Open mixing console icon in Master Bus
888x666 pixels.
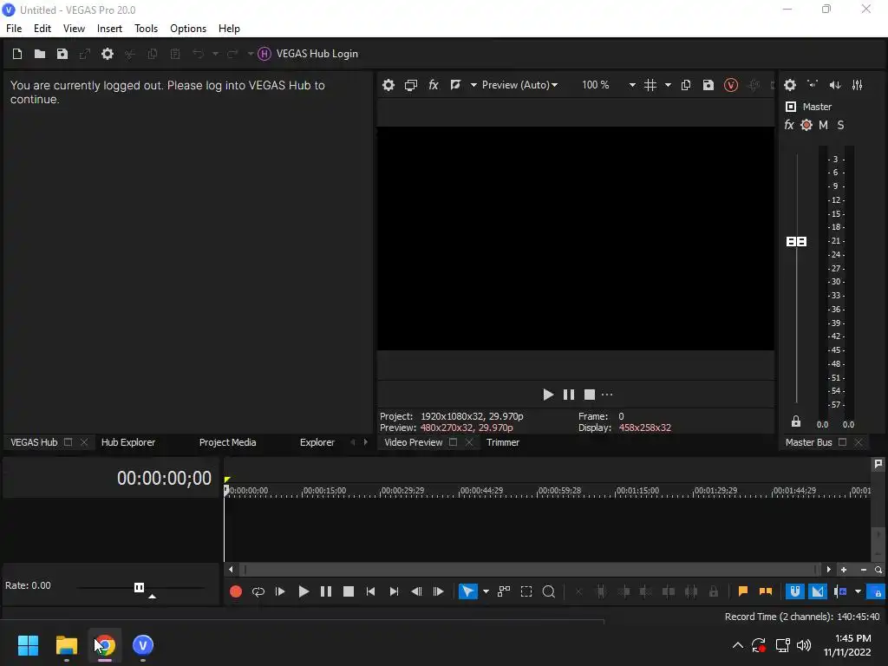(x=858, y=85)
